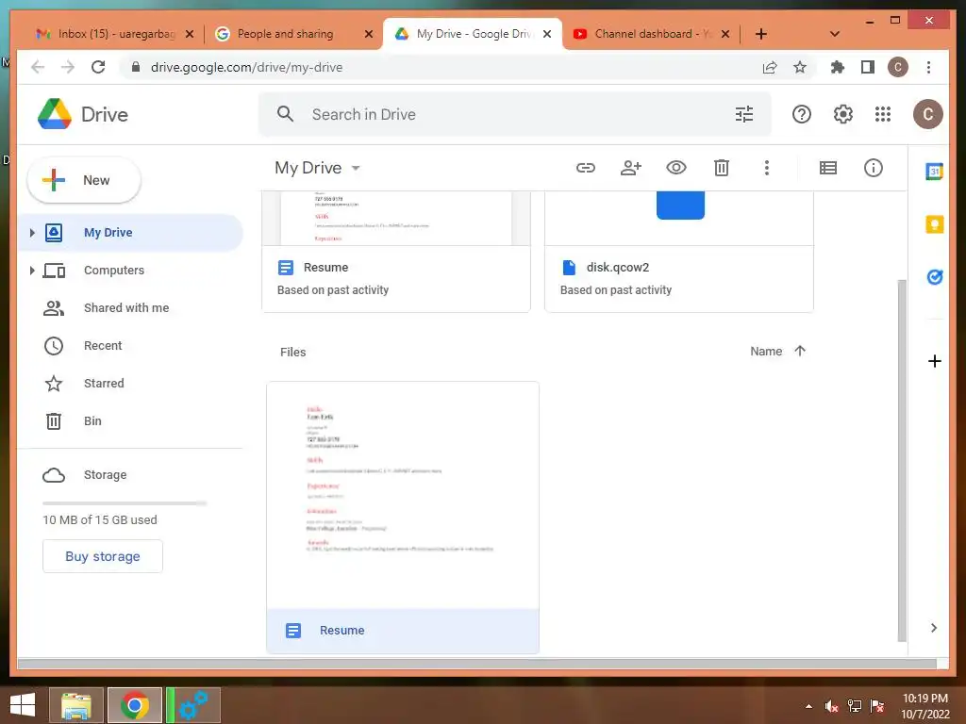Screen dimensions: 966x724
Task: Switch to People and sharing tab
Action: [293, 34]
